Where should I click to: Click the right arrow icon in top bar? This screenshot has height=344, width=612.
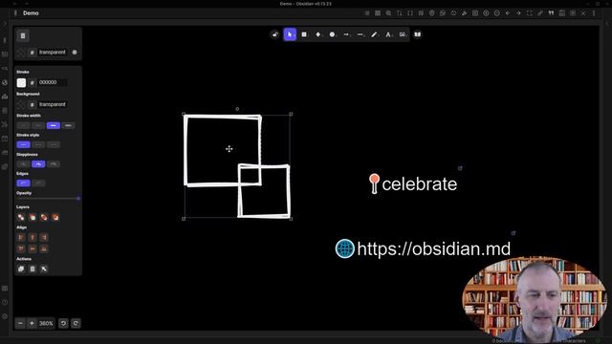click(518, 12)
